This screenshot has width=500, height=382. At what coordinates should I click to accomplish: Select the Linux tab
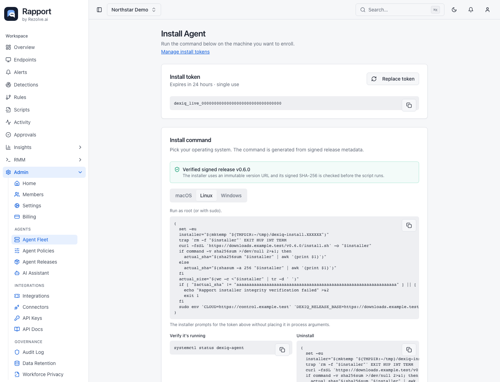pos(206,196)
